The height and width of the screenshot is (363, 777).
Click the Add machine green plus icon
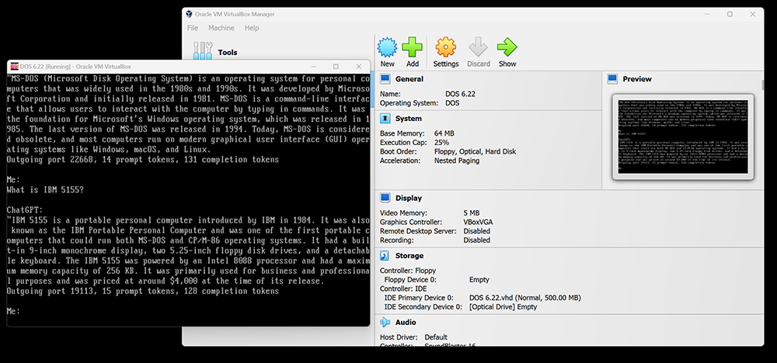[x=413, y=48]
